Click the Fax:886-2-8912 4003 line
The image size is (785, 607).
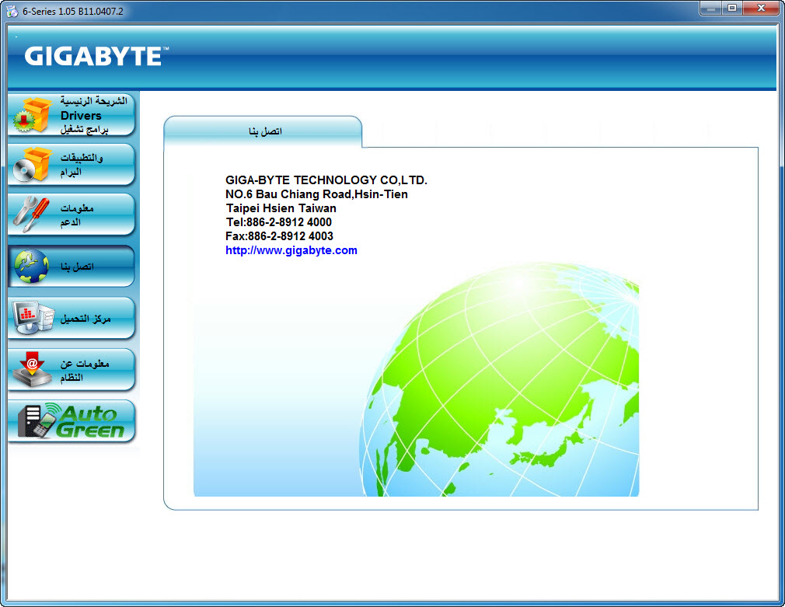[x=279, y=236]
